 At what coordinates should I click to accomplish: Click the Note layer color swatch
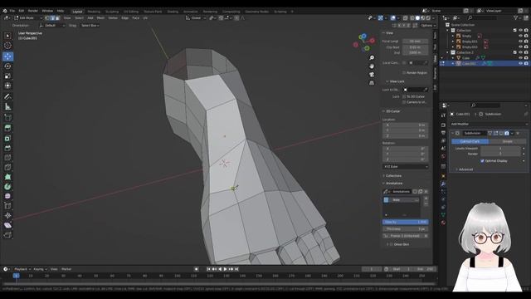point(386,200)
